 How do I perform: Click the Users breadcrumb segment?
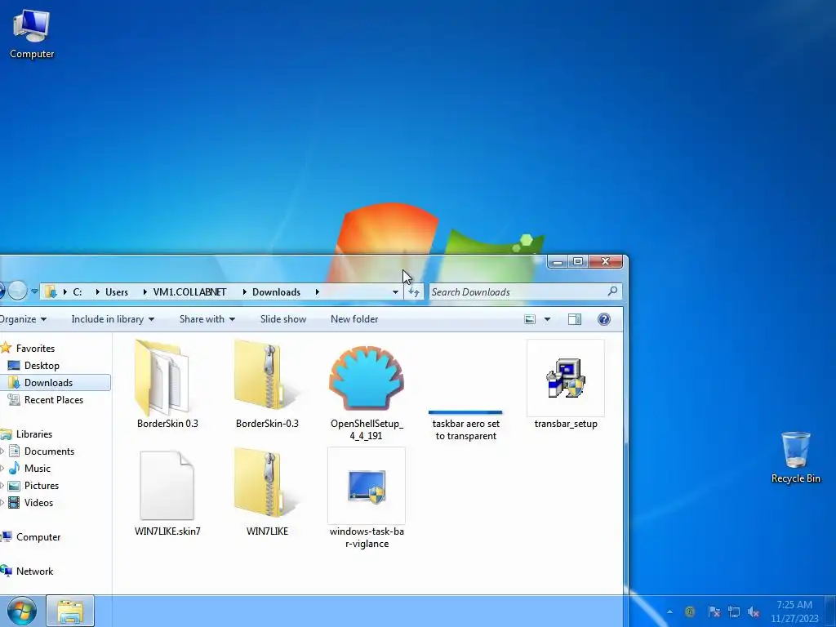coord(116,292)
